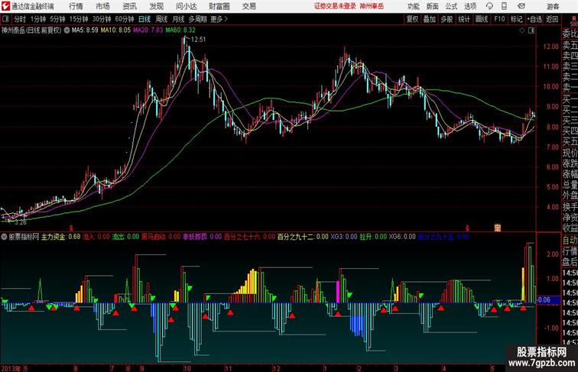The image size is (578, 372).
Task: Click the 叠加 overlay button
Action: coord(430,19)
